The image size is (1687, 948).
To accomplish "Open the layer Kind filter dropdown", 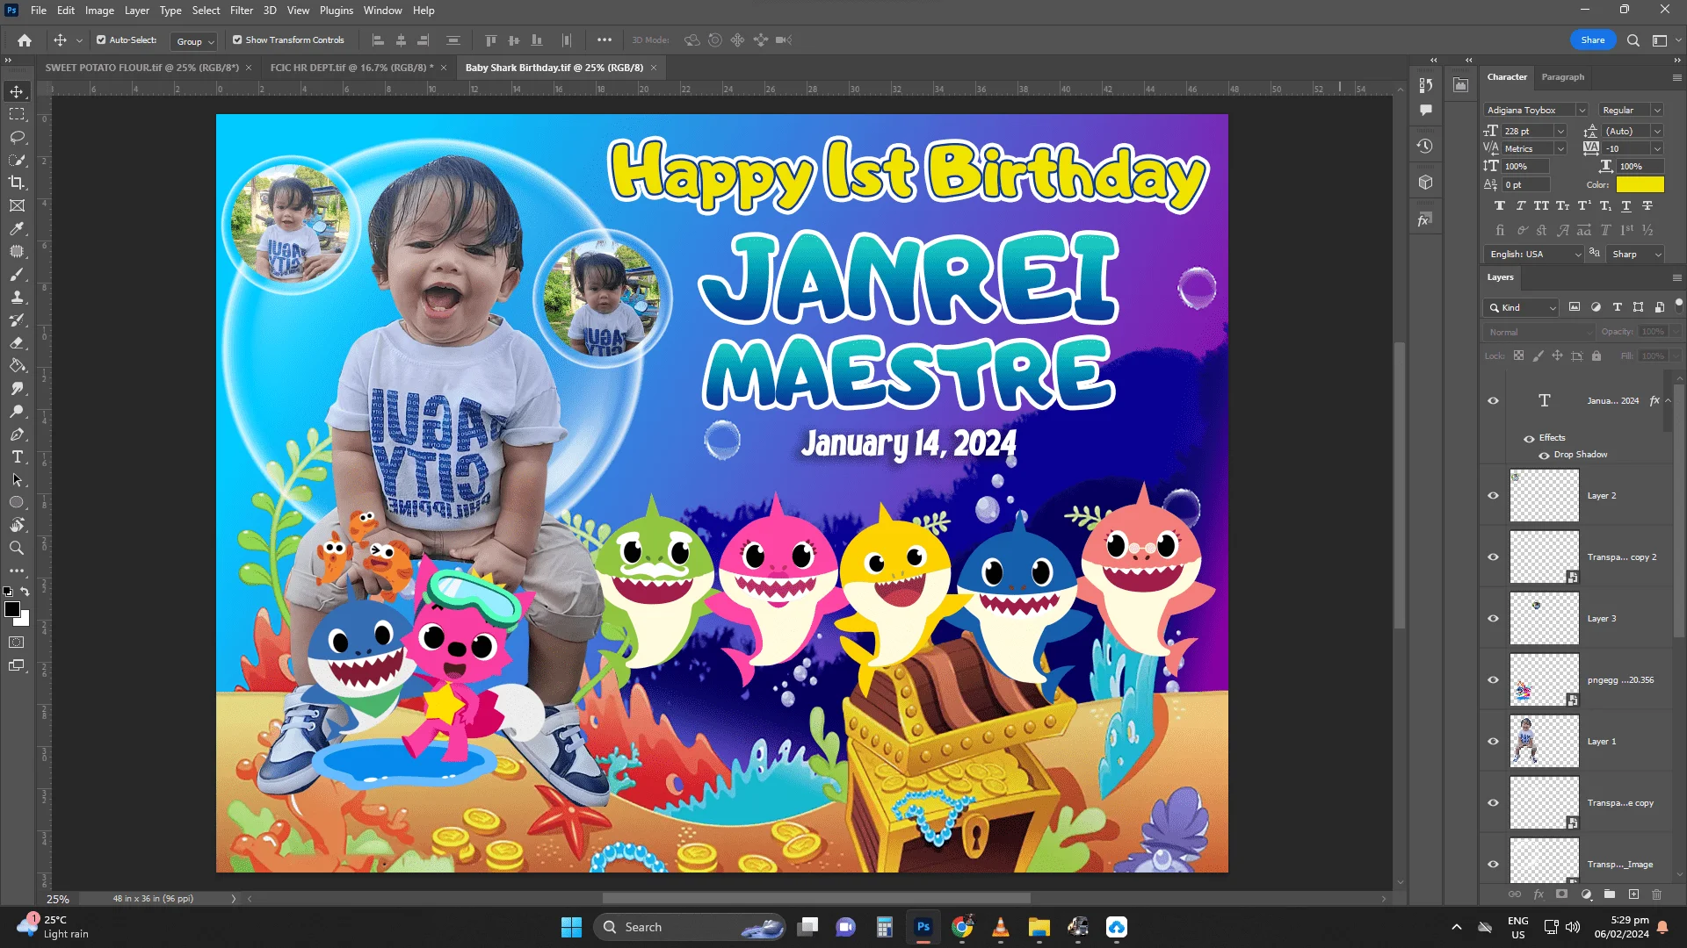I will [x=1522, y=308].
